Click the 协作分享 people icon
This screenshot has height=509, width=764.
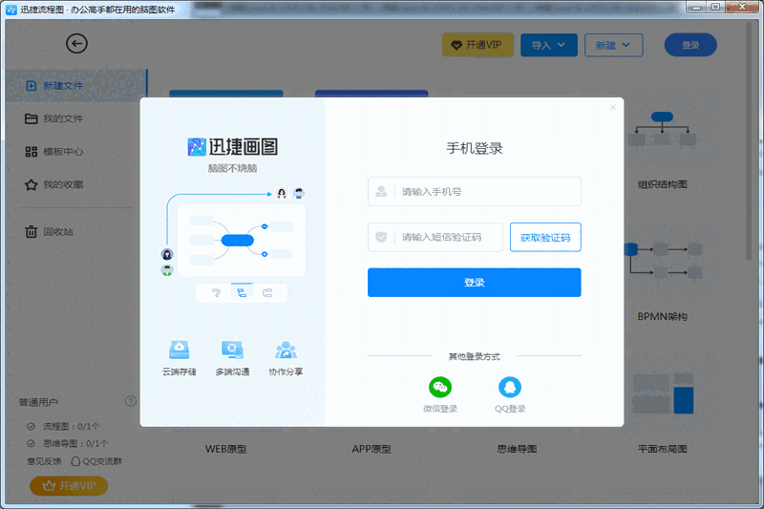[x=286, y=350]
